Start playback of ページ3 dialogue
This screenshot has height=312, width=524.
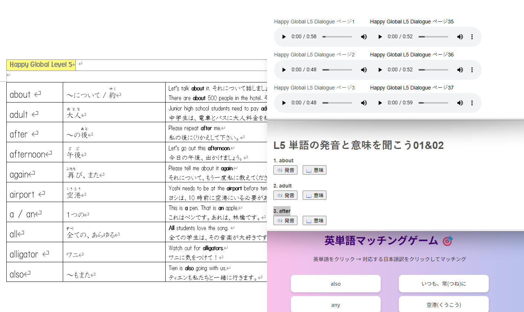[284, 103]
